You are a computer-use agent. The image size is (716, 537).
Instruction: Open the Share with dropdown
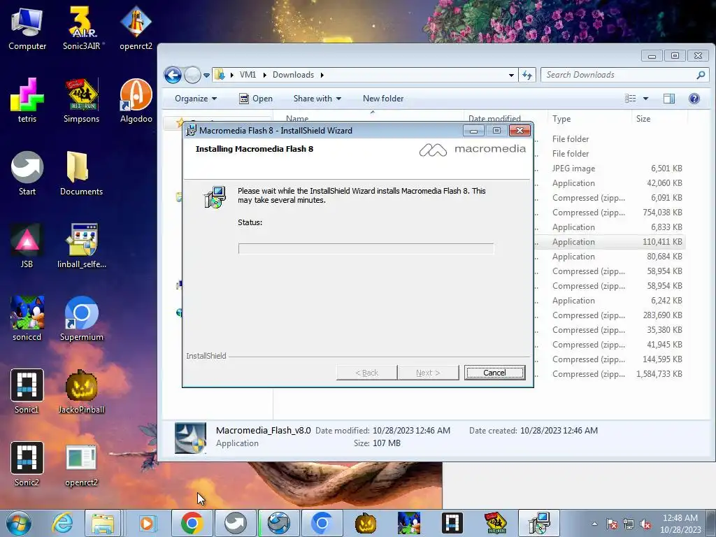(317, 99)
